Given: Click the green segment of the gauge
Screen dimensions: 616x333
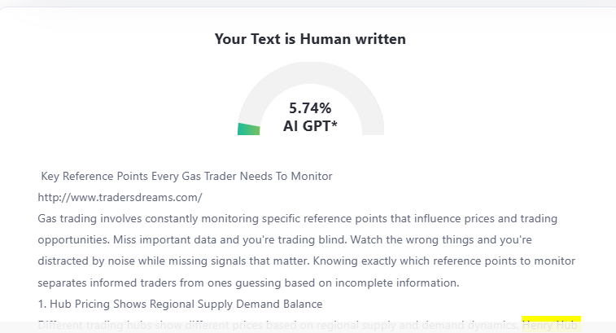Looking at the screenshot, I should [248, 129].
